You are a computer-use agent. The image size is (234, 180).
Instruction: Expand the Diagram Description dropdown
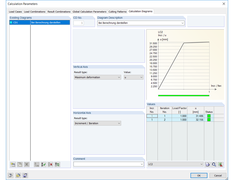point(182,23)
